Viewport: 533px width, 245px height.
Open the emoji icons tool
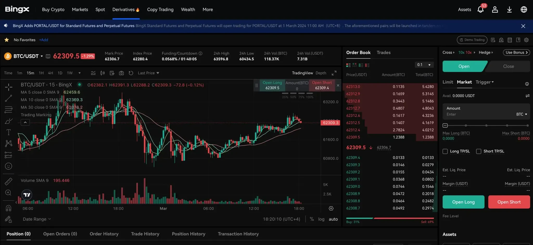tap(8, 166)
